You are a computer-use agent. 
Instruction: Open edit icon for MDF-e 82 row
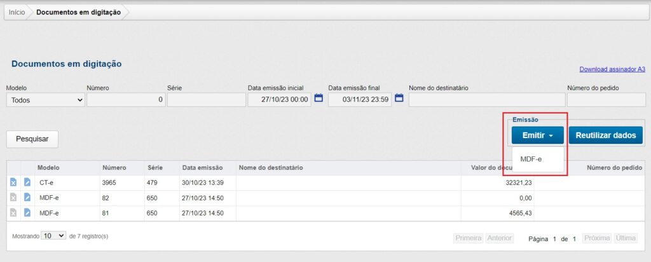27,198
